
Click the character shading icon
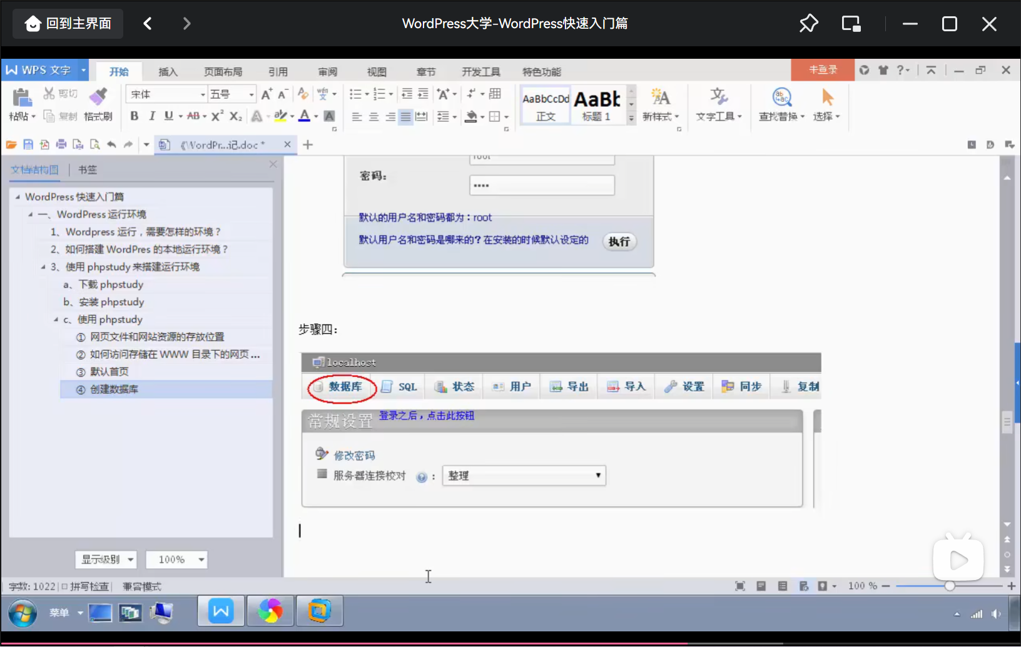tap(329, 116)
